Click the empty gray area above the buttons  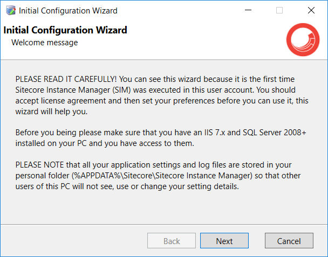click(164, 207)
